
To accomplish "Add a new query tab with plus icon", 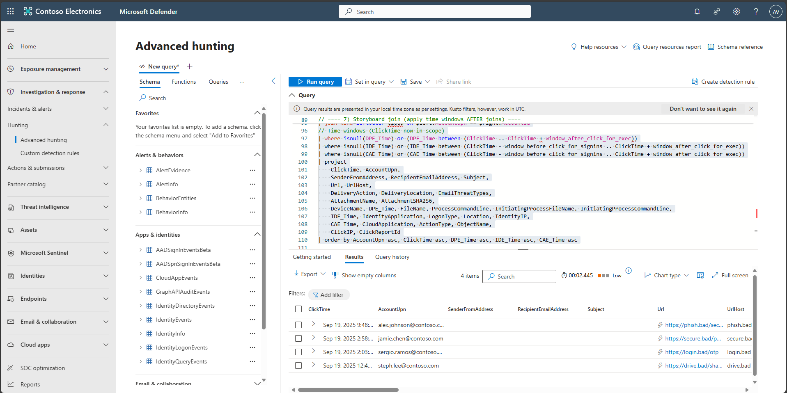I will (190, 66).
